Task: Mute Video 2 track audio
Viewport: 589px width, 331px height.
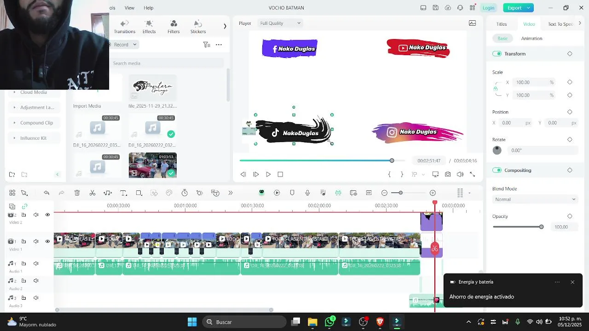Action: coord(36,215)
